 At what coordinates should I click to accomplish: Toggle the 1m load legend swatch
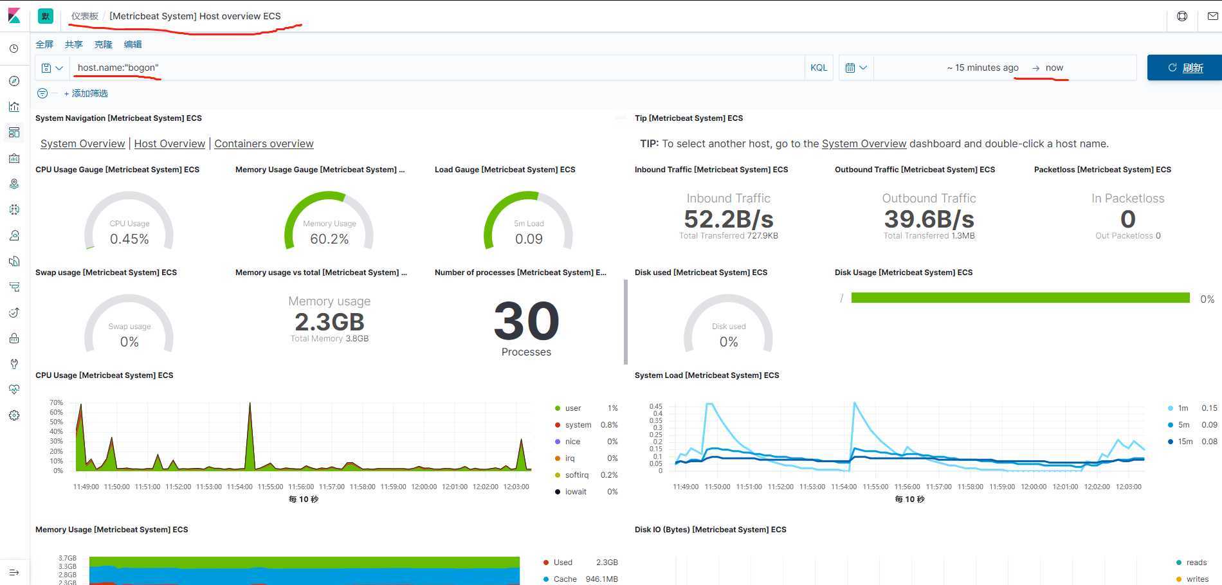tap(1171, 408)
